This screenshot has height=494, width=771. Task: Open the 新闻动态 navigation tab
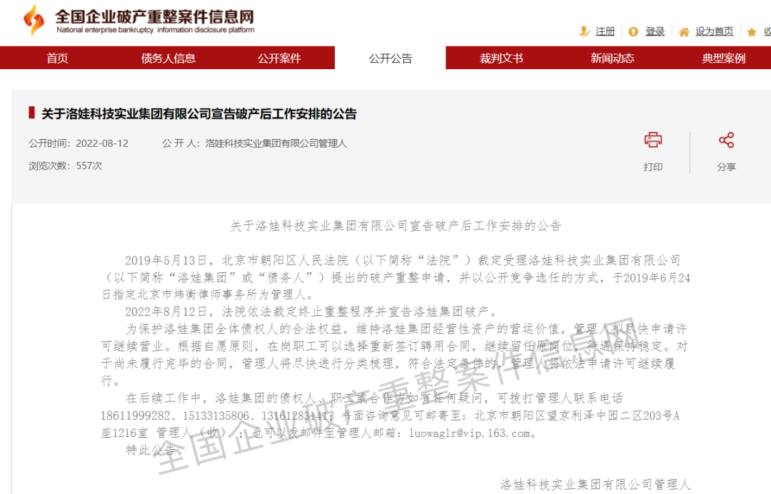pyautogui.click(x=613, y=58)
